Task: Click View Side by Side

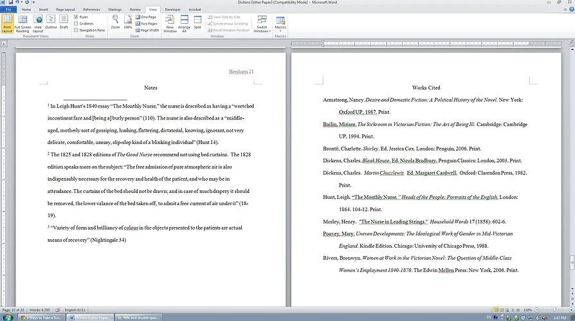Action: point(224,17)
